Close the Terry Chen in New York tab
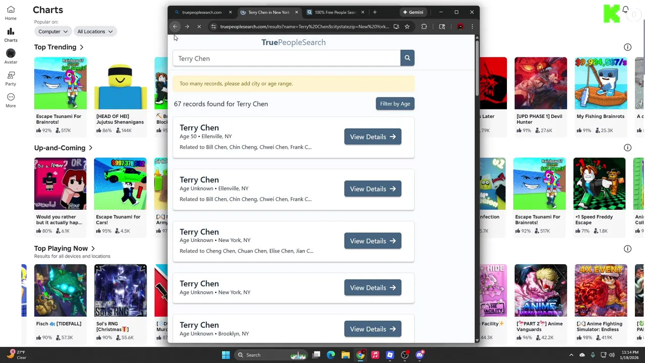 296,12
